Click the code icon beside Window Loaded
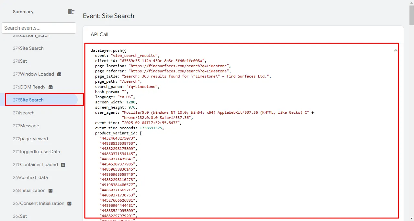Screen dimensions: 414x221 pyautogui.click(x=59, y=74)
